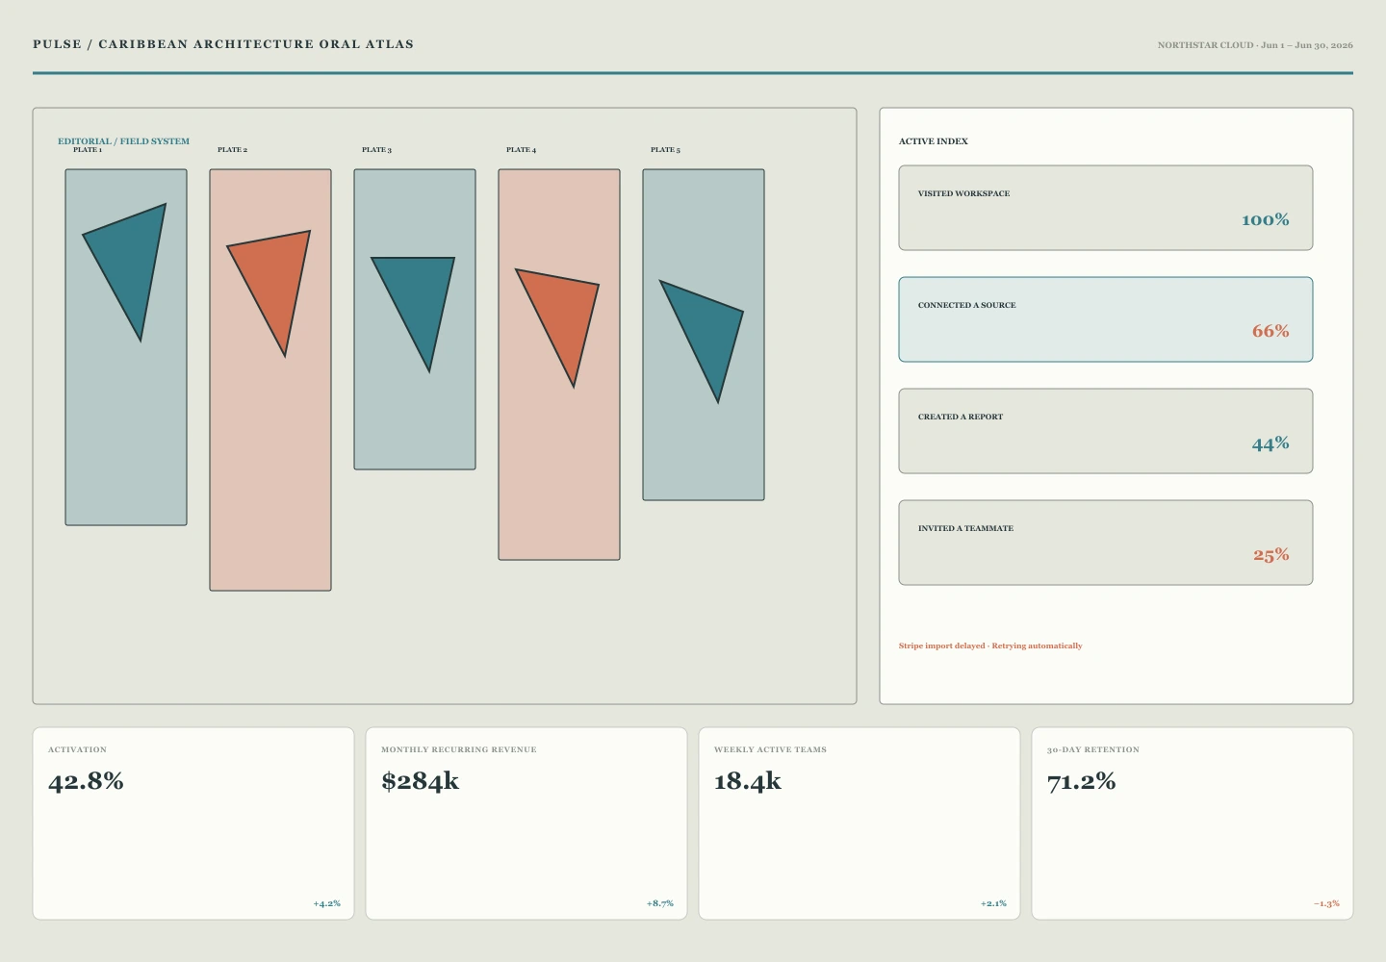The width and height of the screenshot is (1386, 962).
Task: Select the "Connected a Source" index card
Action: 1106,319
